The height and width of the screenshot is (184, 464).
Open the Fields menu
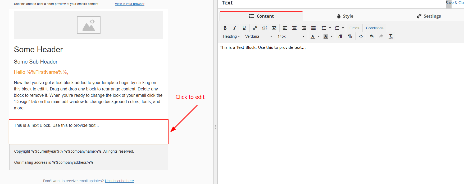click(354, 28)
